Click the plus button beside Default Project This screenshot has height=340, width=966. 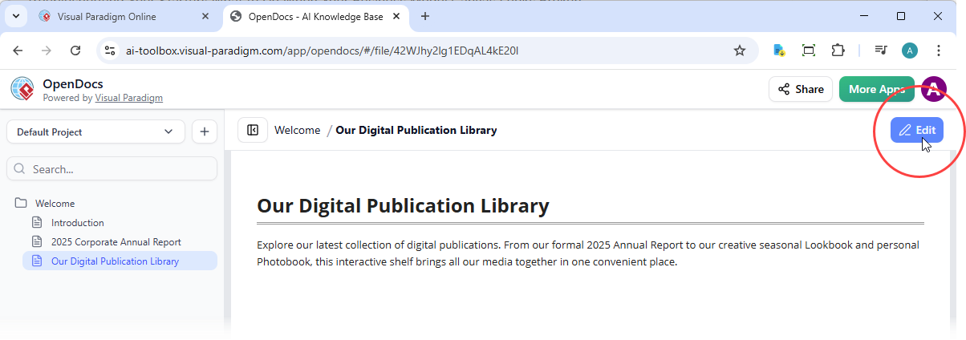pyautogui.click(x=204, y=132)
